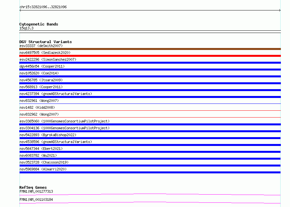Screen dimensions: 290x207
Task: Open variant esv3304136 (1000GenomesConsortiumPilotProject)
Action: pos(65,128)
